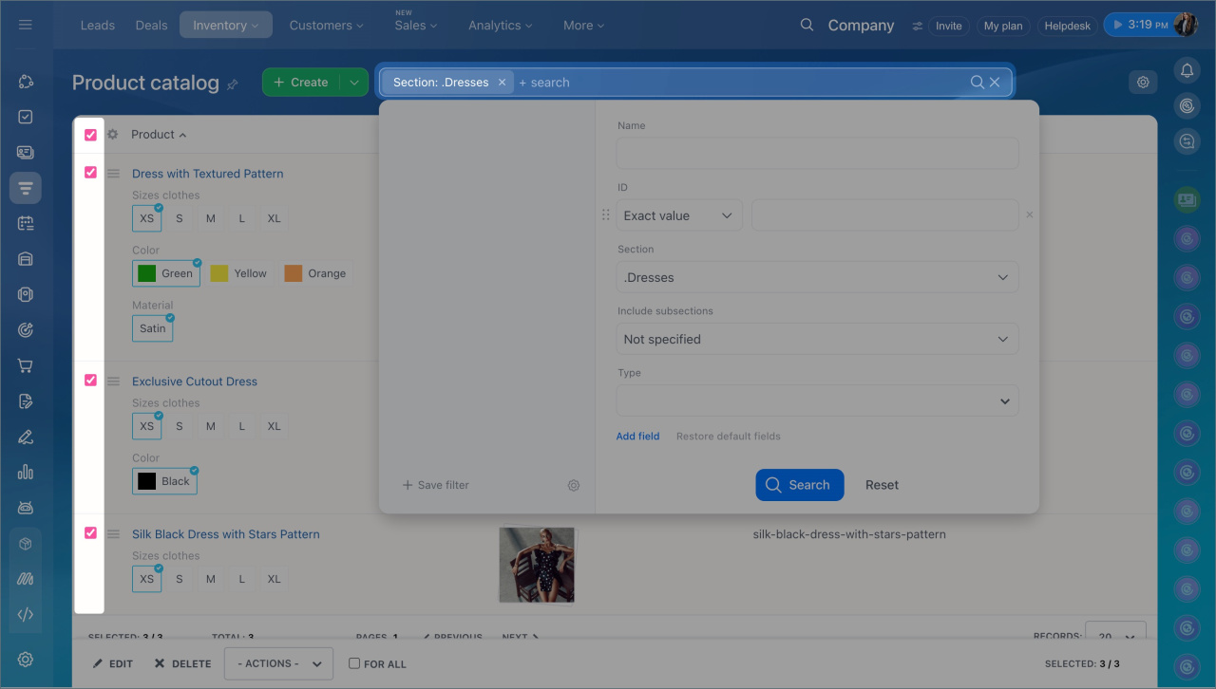Click the notifications bell icon

point(1186,70)
